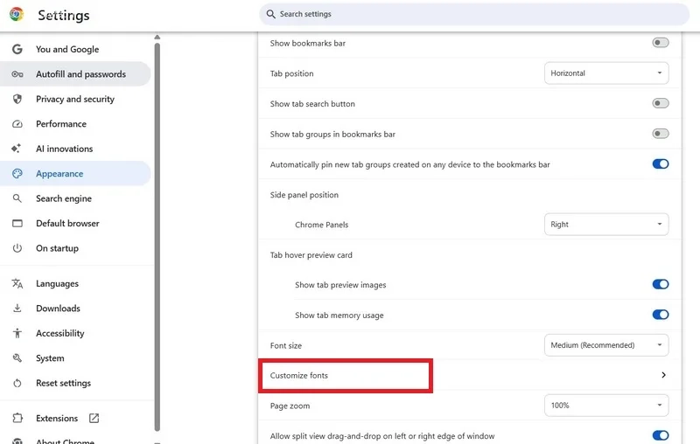
Task: Open On startup settings
Action: (76, 248)
